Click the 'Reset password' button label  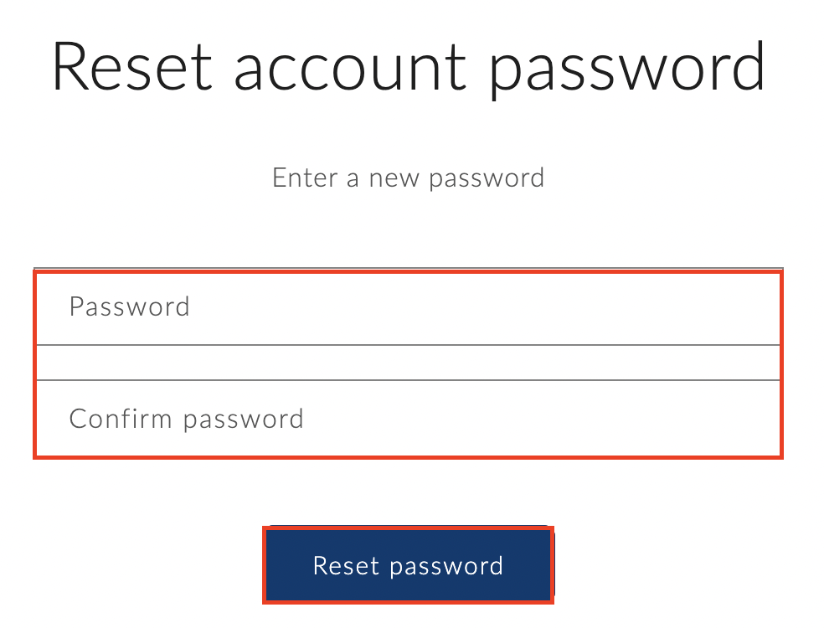point(408,566)
